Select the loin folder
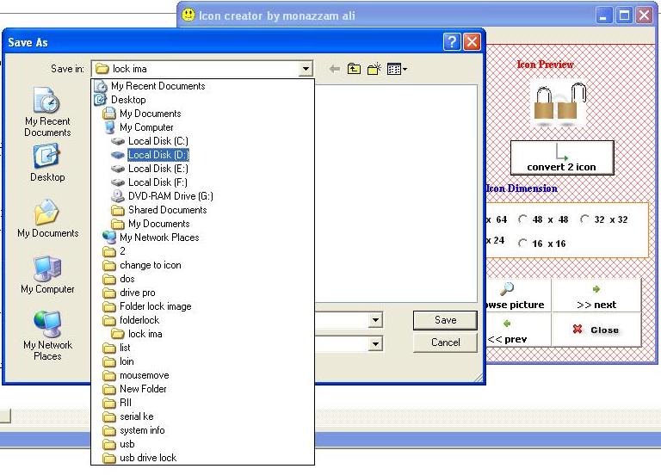The image size is (661, 475). pos(203,361)
